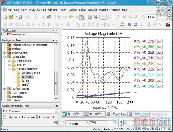Click the %_v0_26$ green legend entry
The width and height of the screenshot is (173, 132).
(148, 47)
